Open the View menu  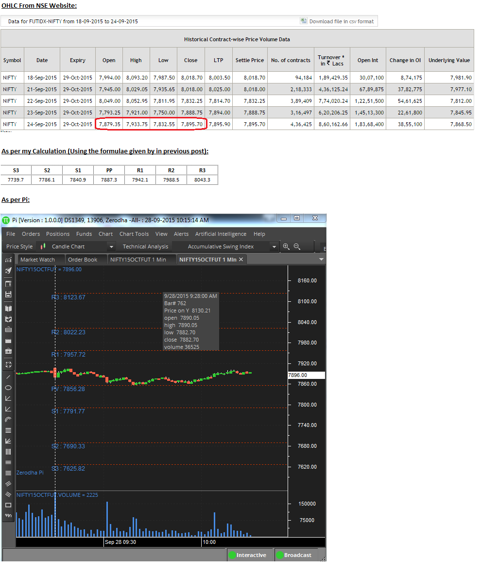[161, 234]
